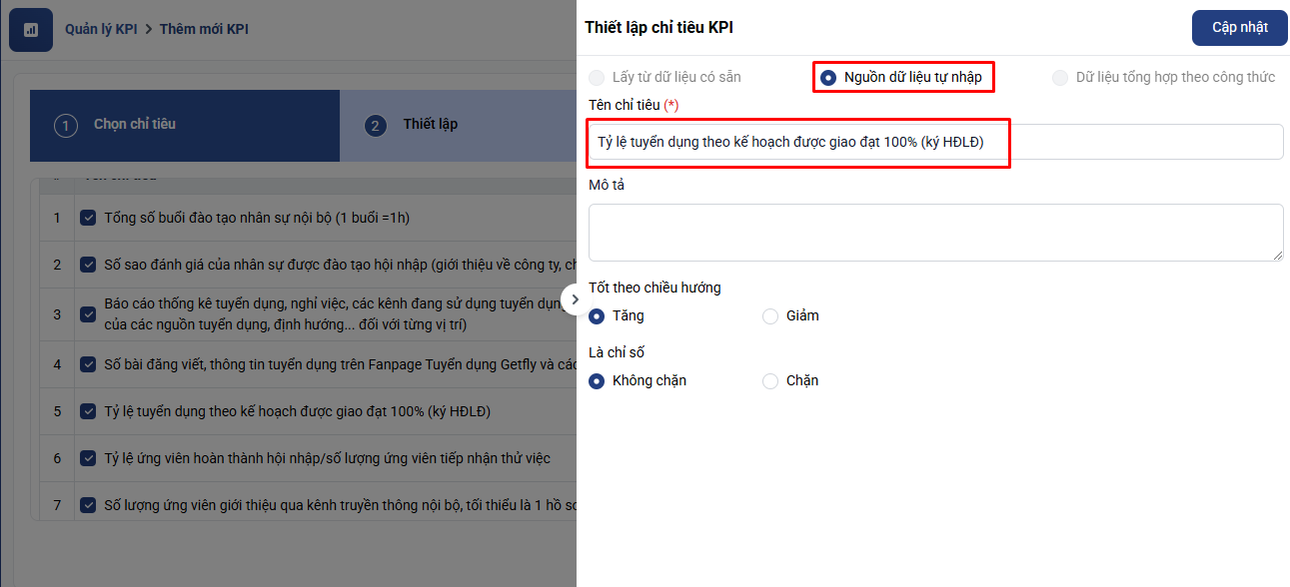
Task: Choose Không chặn radio option
Action: (x=598, y=381)
